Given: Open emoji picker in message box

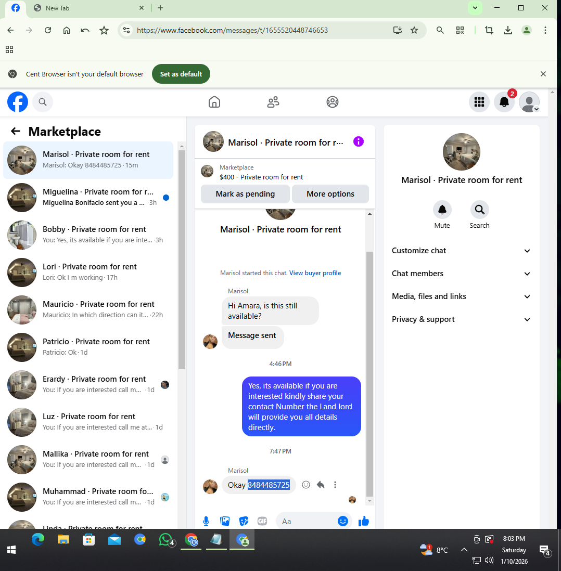Looking at the screenshot, I should click(342, 521).
